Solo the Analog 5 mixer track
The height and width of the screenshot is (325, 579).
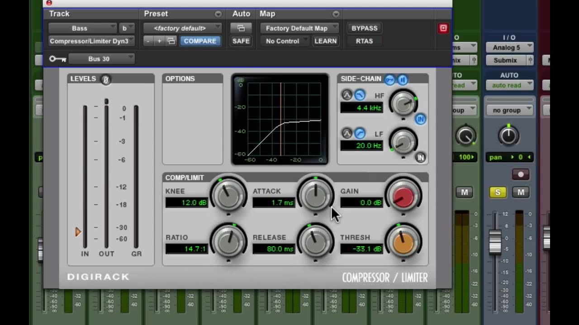pos(498,192)
